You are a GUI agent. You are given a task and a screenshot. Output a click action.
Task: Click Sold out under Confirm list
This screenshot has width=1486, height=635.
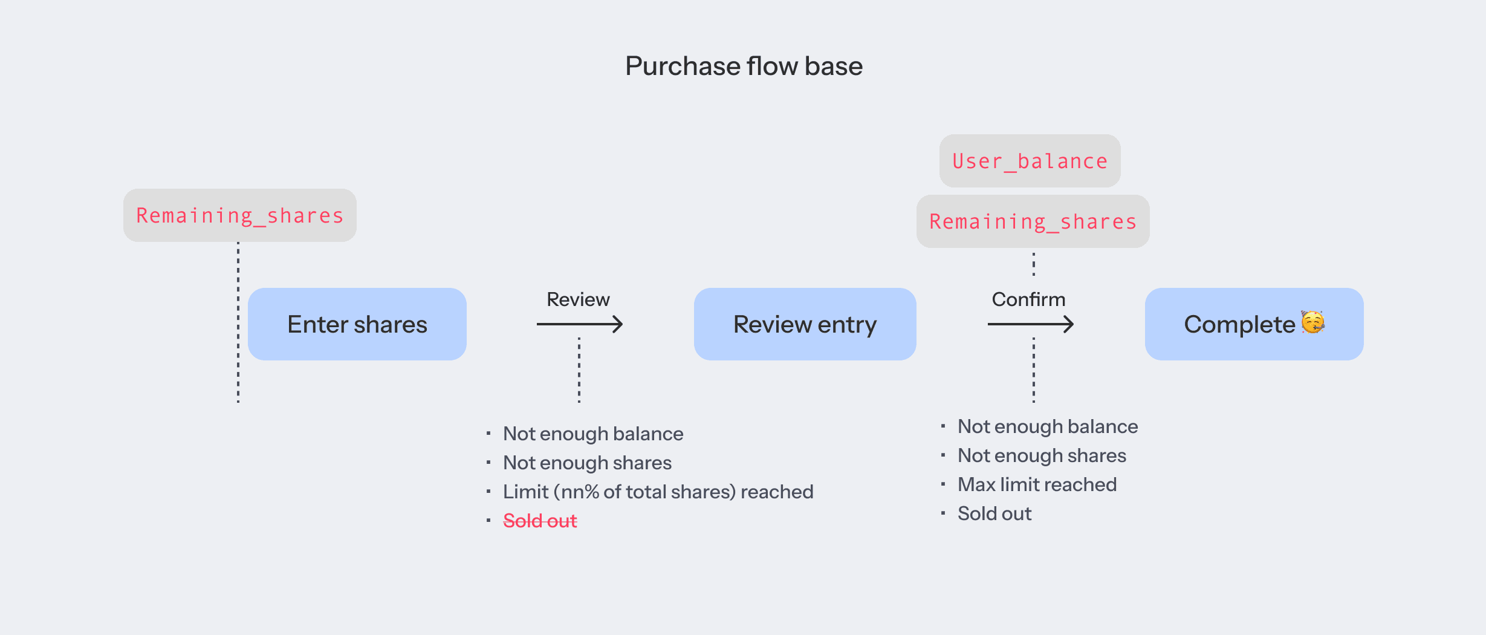[994, 513]
